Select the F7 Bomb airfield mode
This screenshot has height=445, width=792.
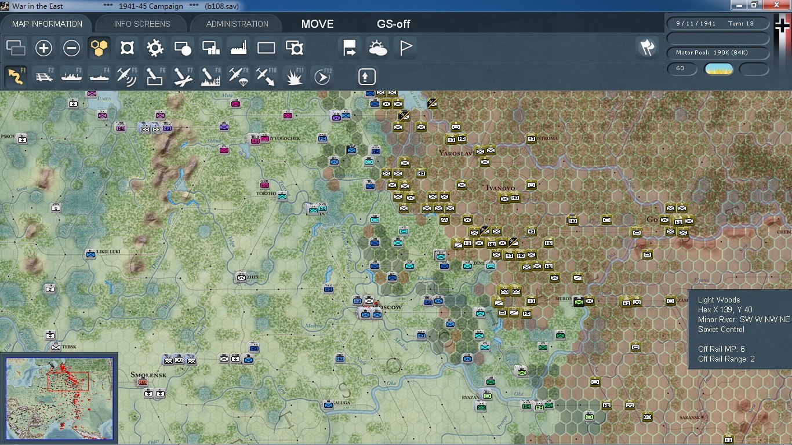pos(183,76)
